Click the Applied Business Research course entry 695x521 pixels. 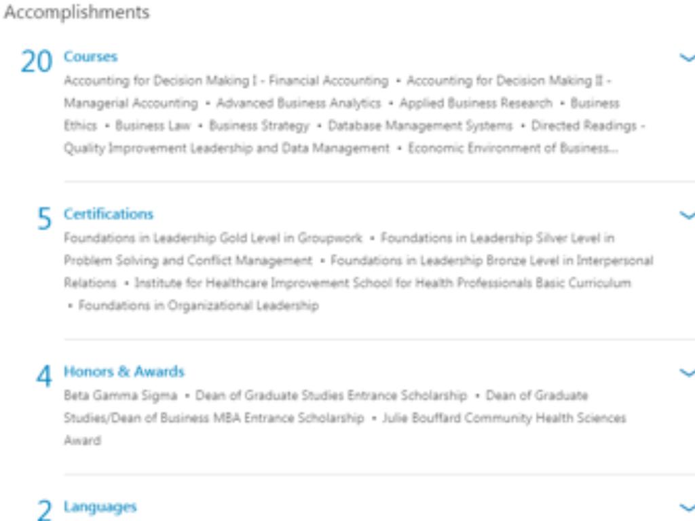(476, 103)
